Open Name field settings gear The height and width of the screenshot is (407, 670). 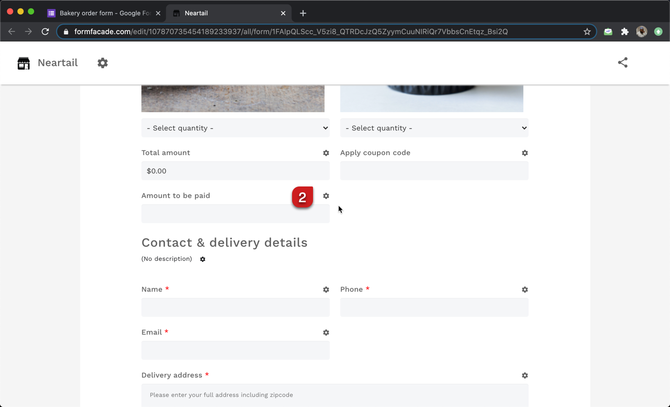point(326,290)
